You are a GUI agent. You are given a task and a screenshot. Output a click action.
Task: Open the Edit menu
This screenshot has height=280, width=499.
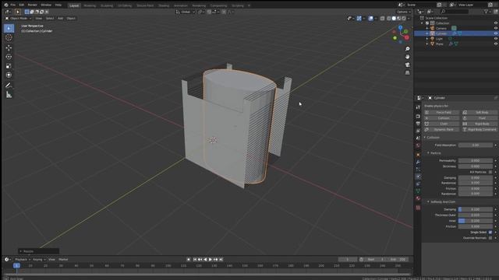click(x=21, y=5)
